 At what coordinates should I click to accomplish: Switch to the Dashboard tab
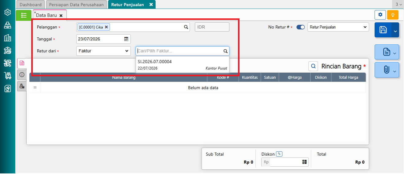coord(31,5)
